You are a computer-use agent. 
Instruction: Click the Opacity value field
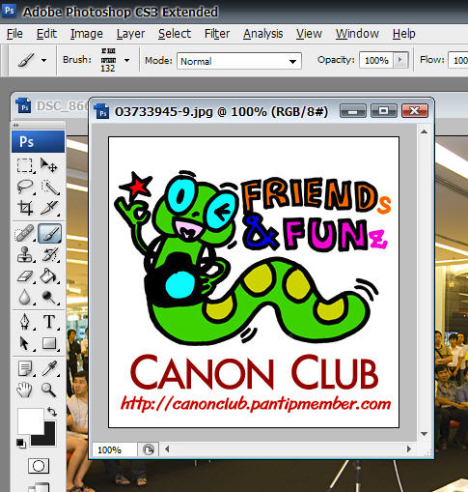tap(375, 60)
